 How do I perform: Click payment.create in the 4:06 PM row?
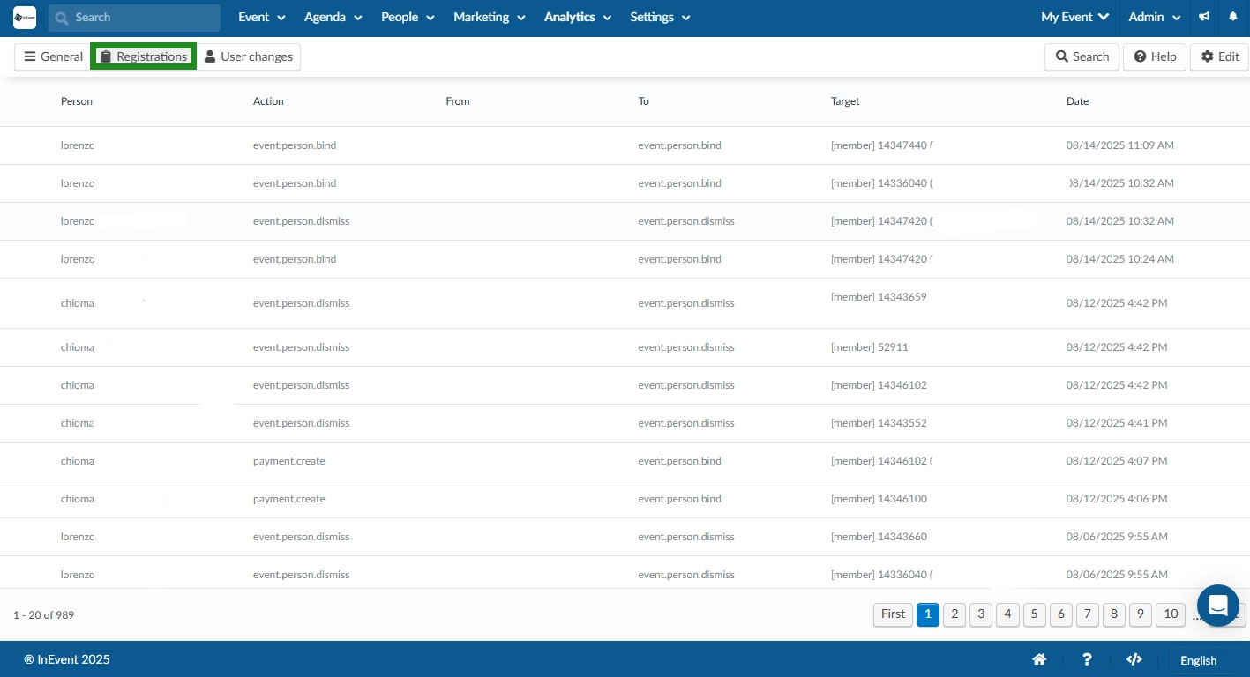(289, 499)
